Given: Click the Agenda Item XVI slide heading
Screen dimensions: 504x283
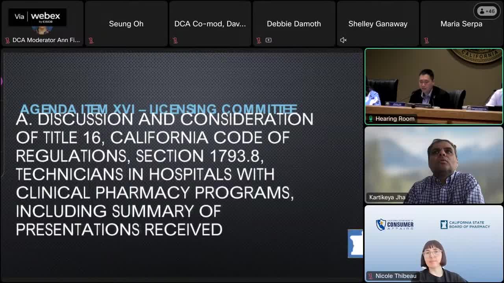Looking at the screenshot, I should (x=158, y=108).
